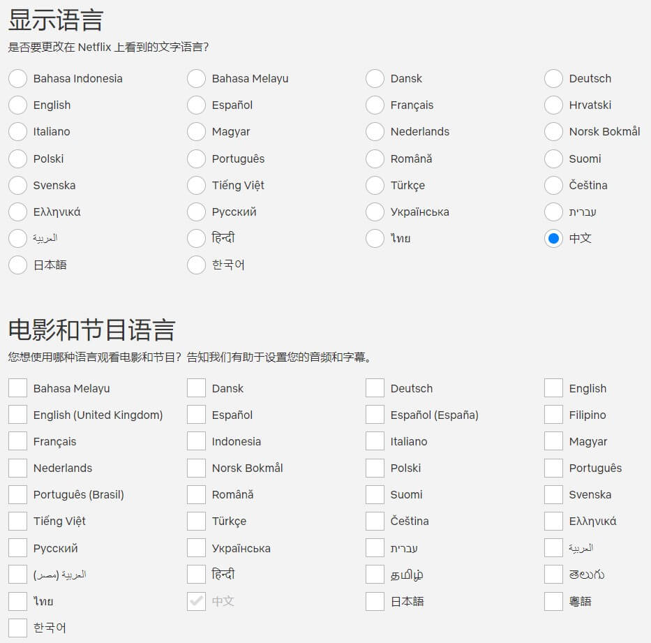Tick Bahasa Melayu show language checkbox
The image size is (651, 643).
(18, 388)
